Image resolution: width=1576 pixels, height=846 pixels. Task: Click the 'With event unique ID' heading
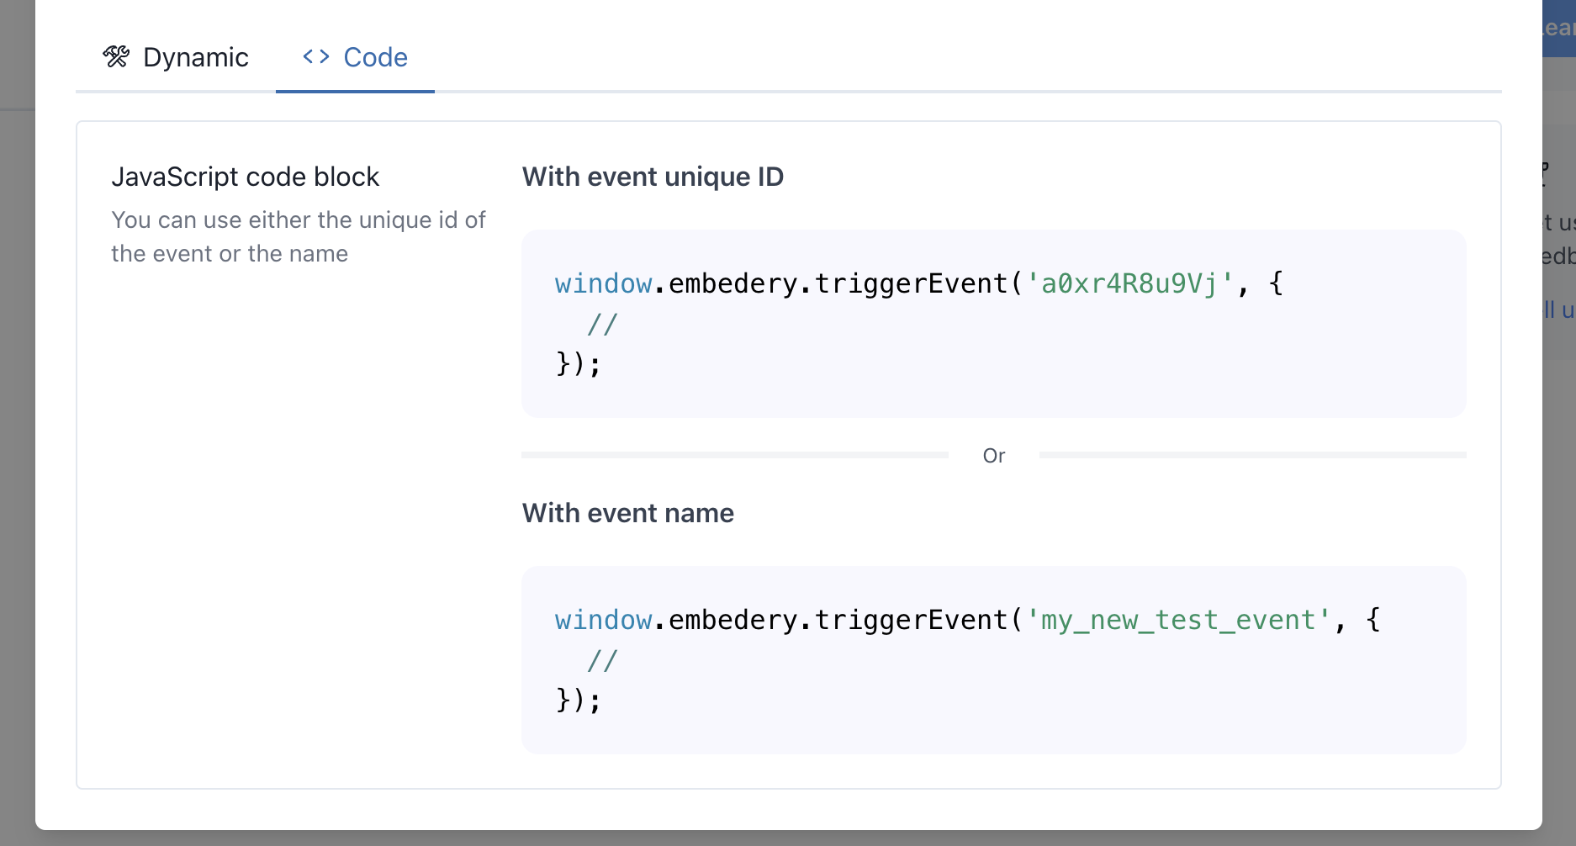(653, 177)
